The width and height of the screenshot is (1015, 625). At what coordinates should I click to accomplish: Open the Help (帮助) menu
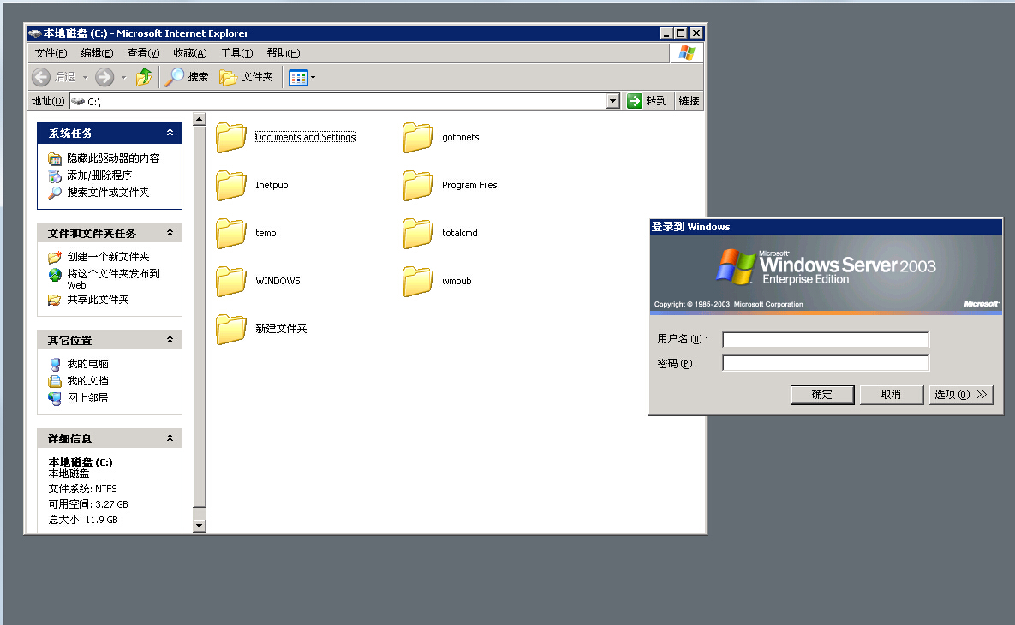tap(283, 53)
